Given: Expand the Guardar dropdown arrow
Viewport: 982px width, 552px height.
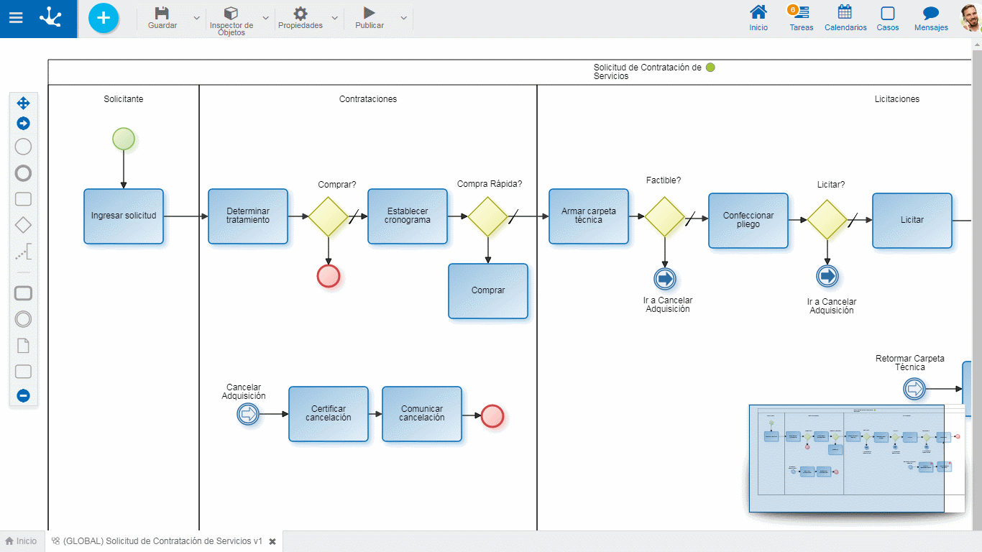Looking at the screenshot, I should 197,18.
